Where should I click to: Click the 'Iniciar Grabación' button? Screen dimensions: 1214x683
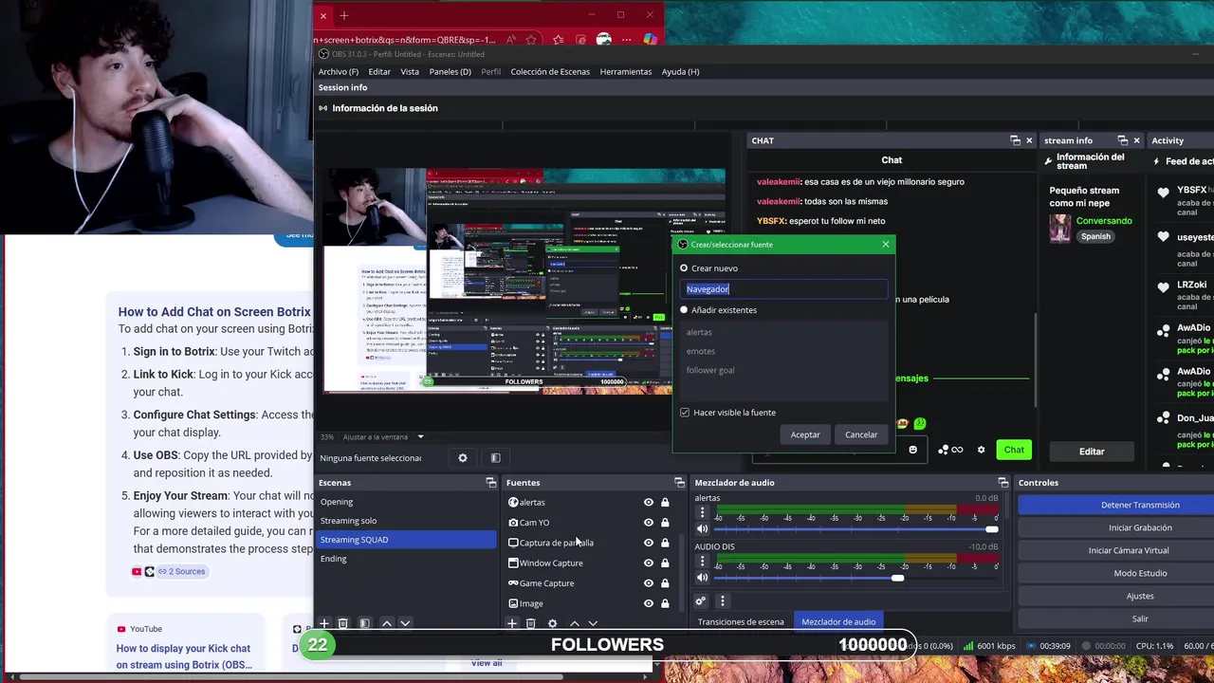[1140, 527]
